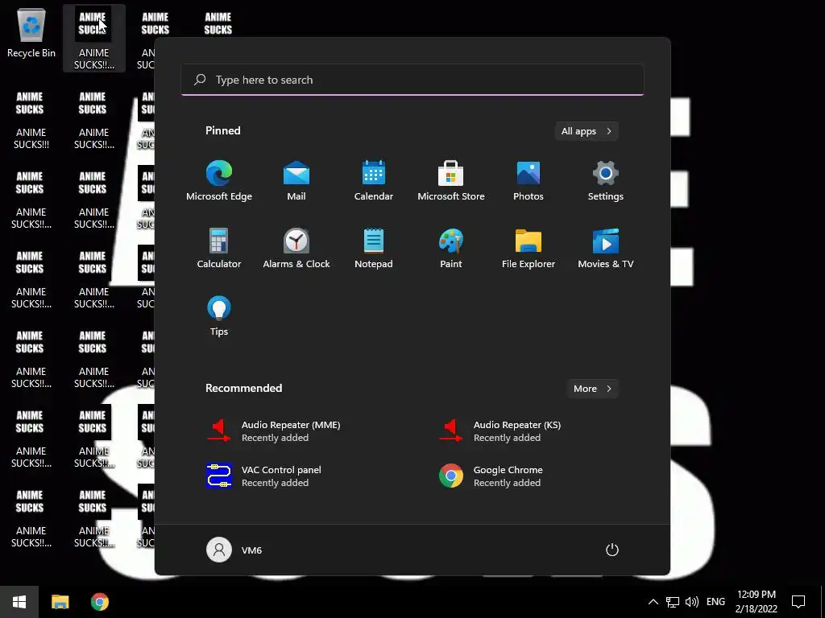Click the Windows Start button on the taskbar

point(19,602)
